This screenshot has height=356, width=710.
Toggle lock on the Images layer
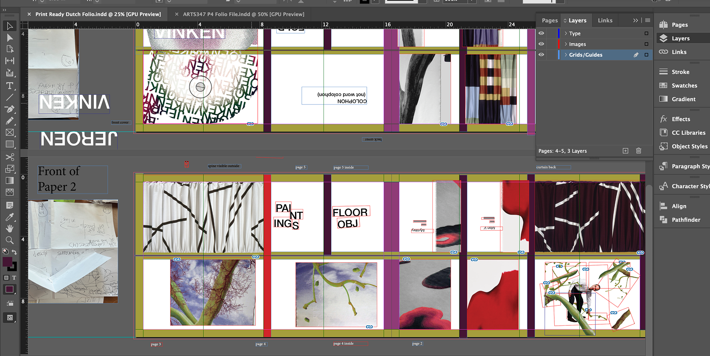(551, 44)
